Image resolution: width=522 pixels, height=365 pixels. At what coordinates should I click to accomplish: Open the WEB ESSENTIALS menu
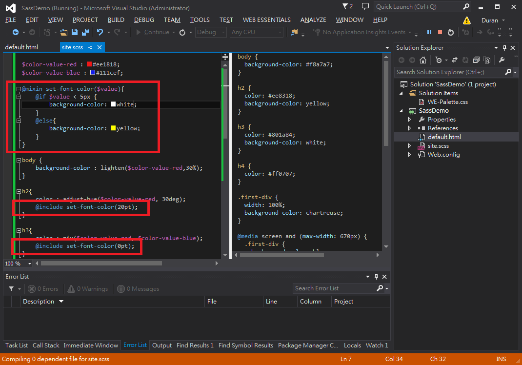267,20
